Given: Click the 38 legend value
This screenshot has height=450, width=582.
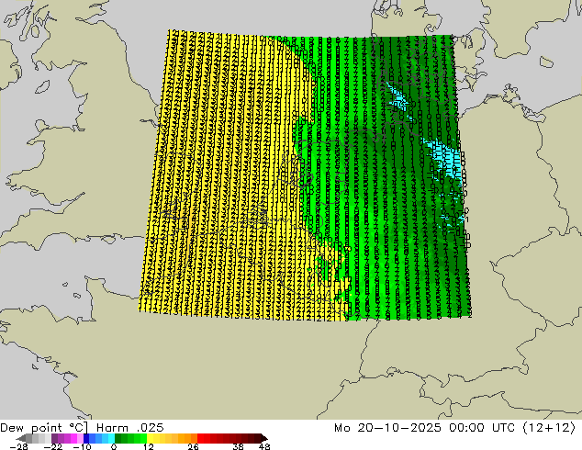Looking at the screenshot, I should [238, 446].
